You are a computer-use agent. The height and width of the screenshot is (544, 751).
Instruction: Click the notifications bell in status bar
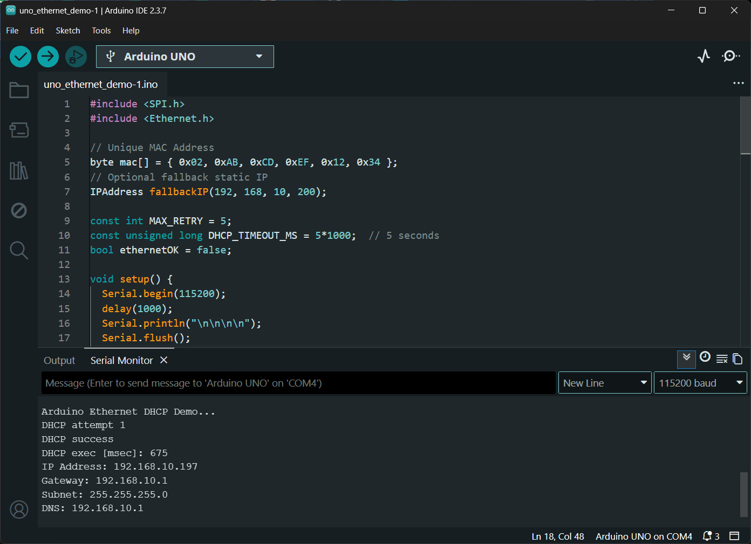coord(708,536)
